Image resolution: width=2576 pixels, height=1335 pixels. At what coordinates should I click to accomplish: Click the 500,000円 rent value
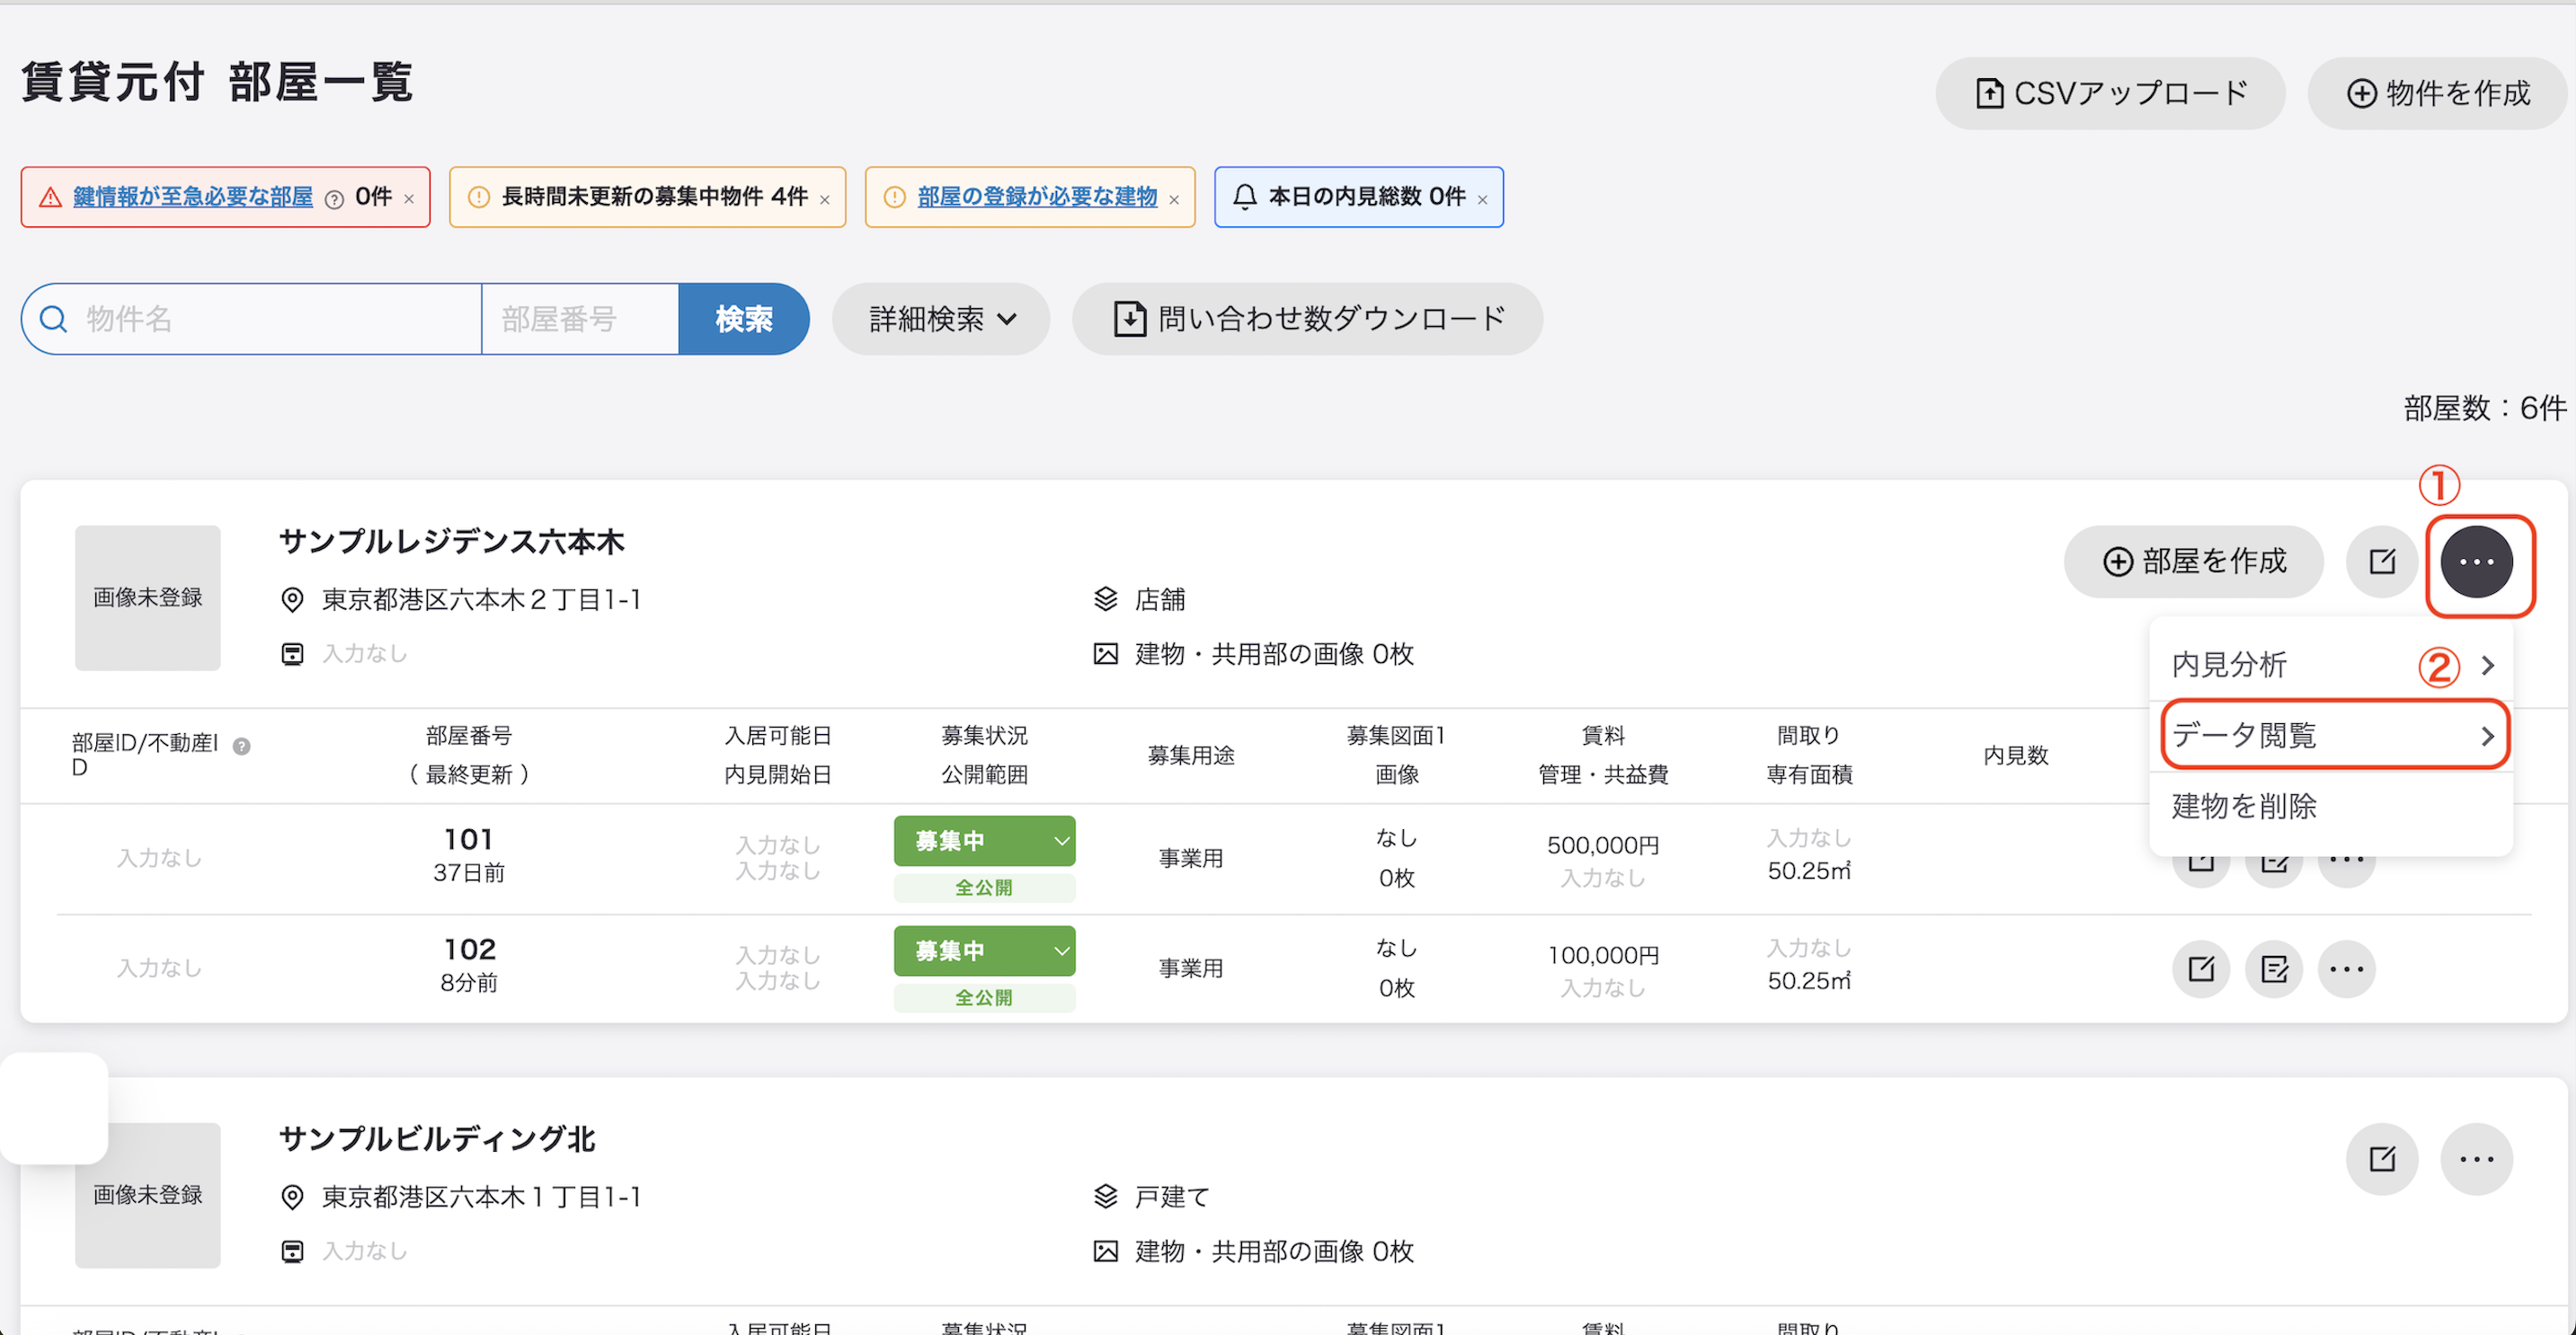tap(1603, 845)
